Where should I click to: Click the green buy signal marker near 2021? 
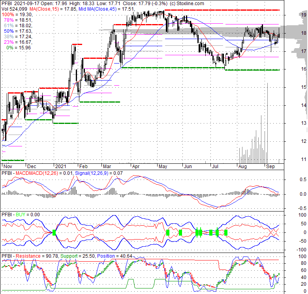54,233
